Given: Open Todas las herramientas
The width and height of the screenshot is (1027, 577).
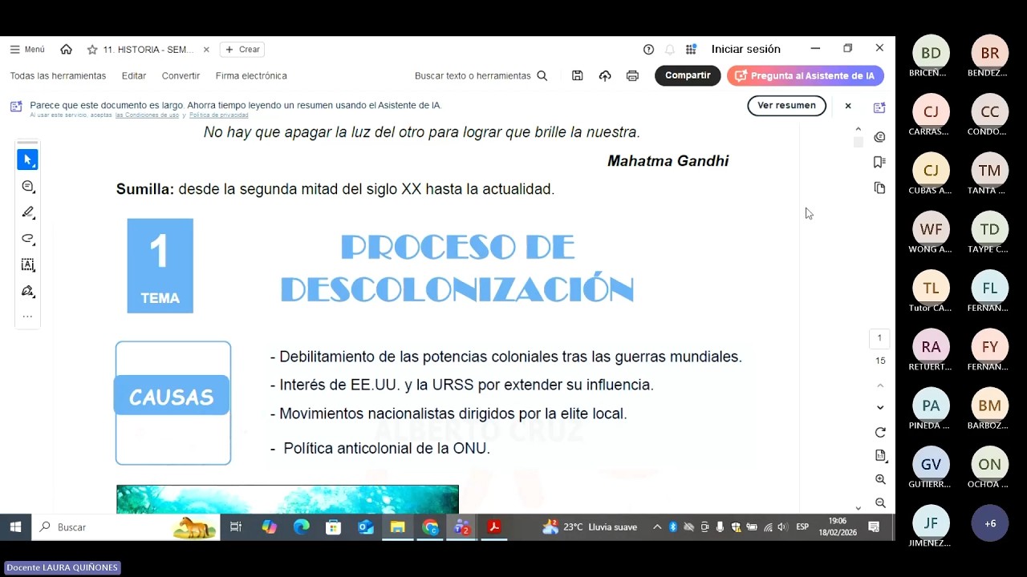Looking at the screenshot, I should click(58, 76).
